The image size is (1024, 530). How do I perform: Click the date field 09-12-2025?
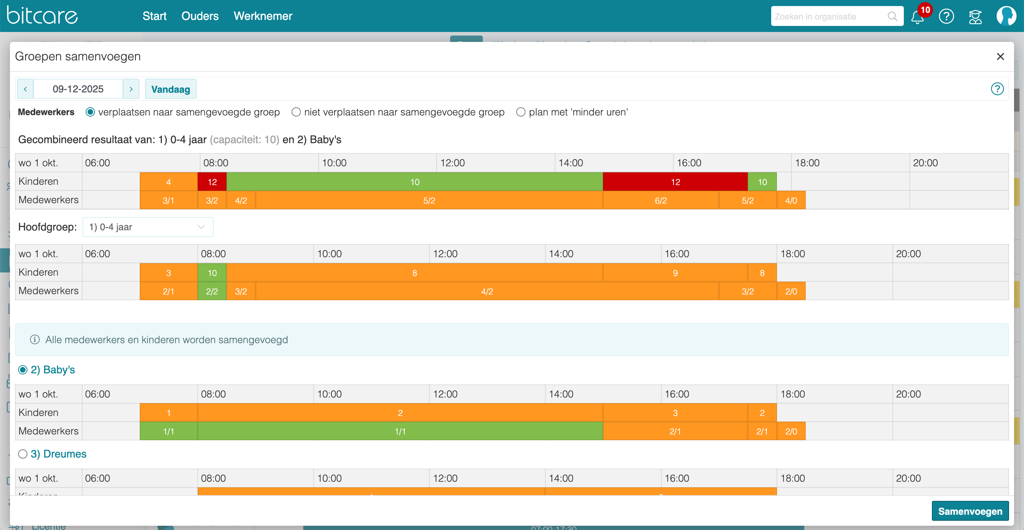tap(78, 89)
